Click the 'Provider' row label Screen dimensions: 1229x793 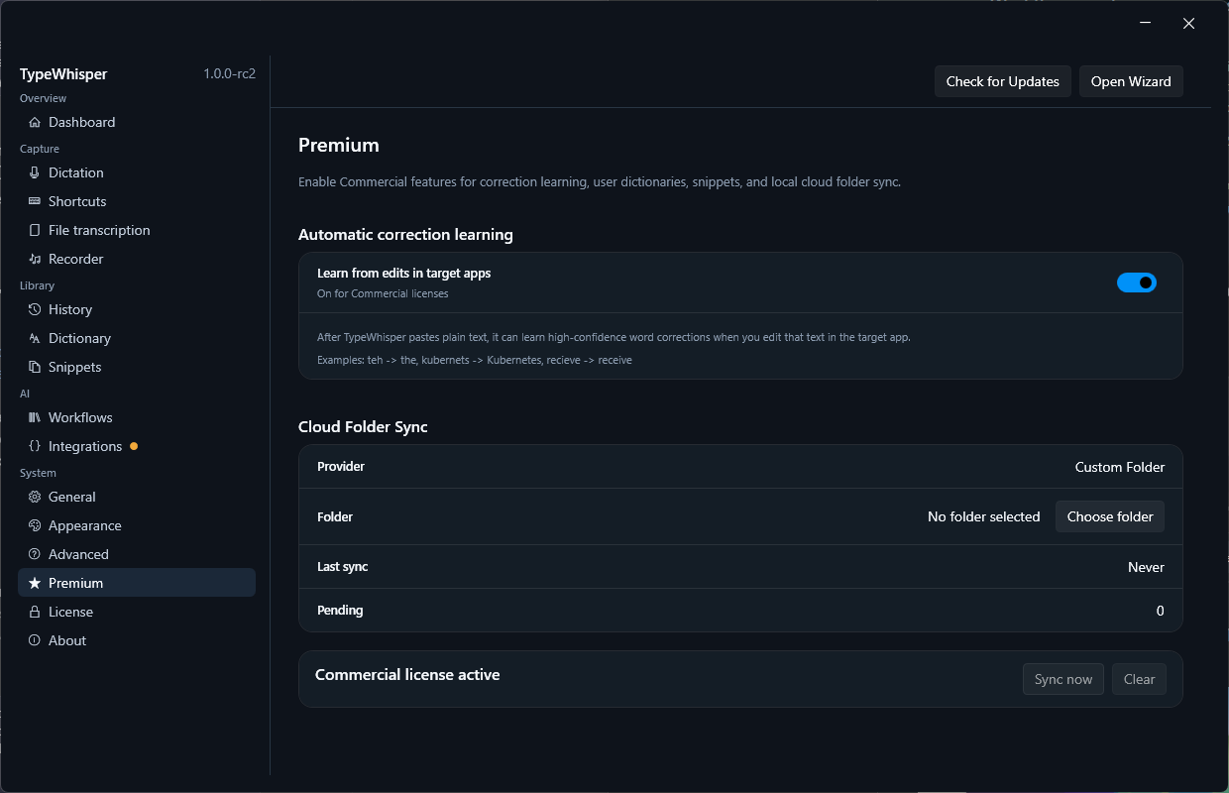341,466
